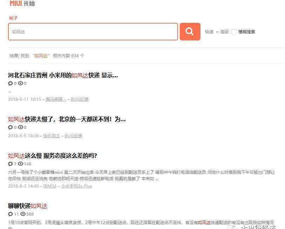Open post 如风达这么慢 服务态度这么差的吗?
The image size is (285, 229).
pyautogui.click(x=53, y=156)
